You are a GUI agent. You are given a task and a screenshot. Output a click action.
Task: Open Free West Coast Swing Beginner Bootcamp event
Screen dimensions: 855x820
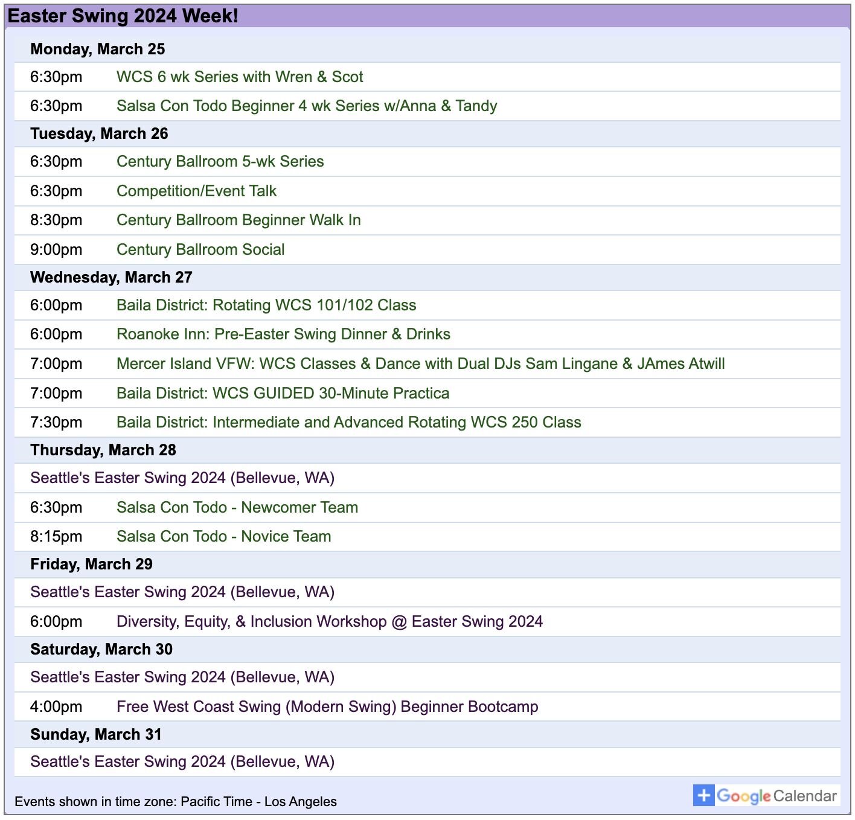(327, 706)
